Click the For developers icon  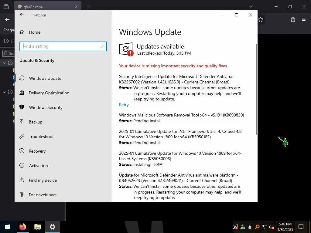click(x=22, y=194)
